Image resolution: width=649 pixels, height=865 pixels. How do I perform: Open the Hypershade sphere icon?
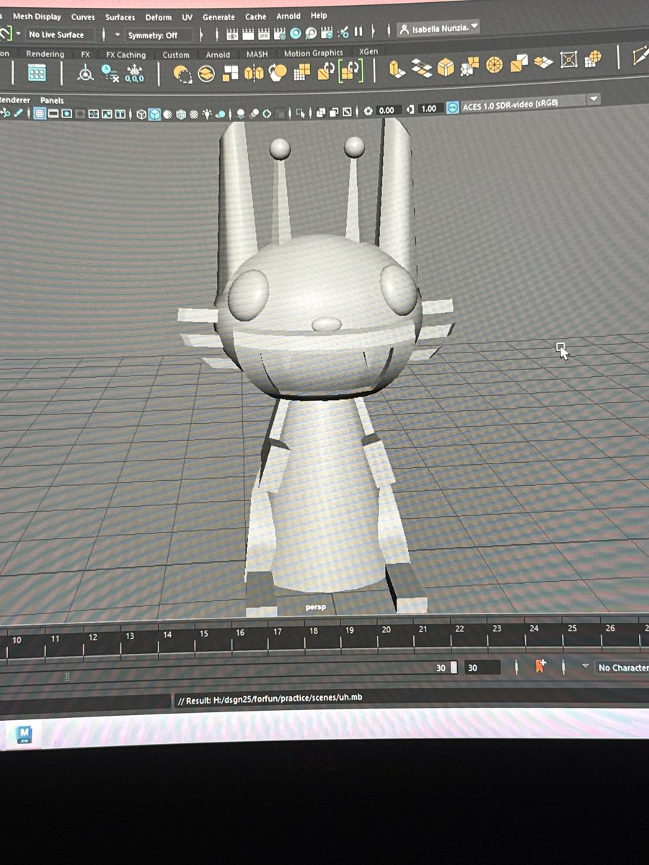pyautogui.click(x=296, y=33)
